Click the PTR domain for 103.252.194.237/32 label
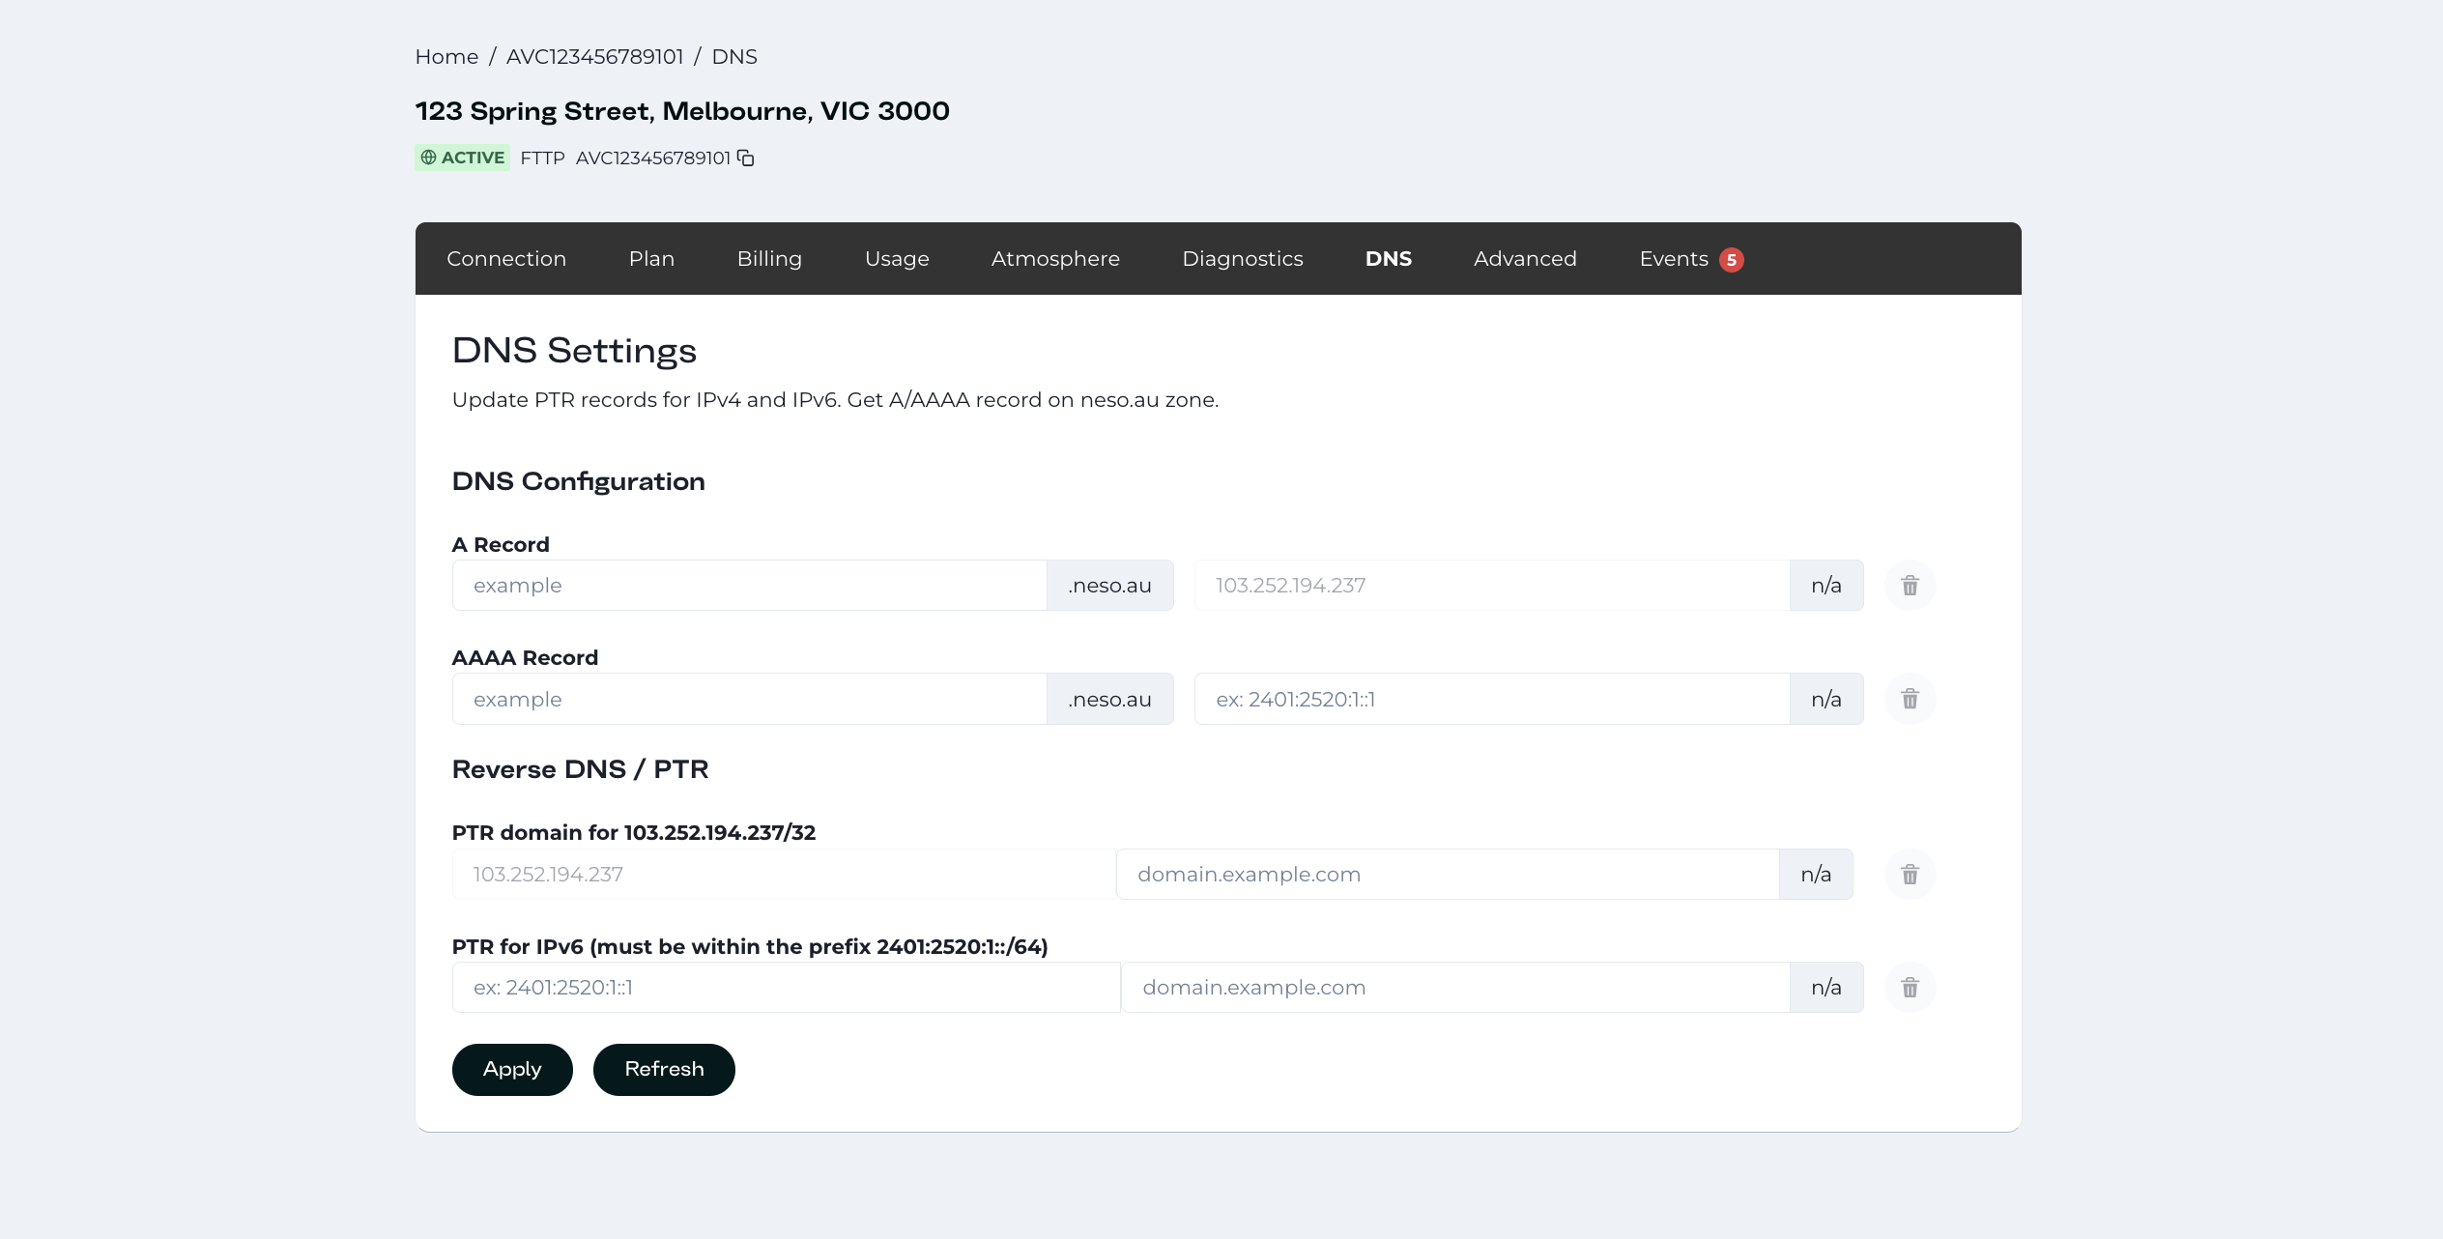This screenshot has height=1239, width=2443. click(634, 833)
